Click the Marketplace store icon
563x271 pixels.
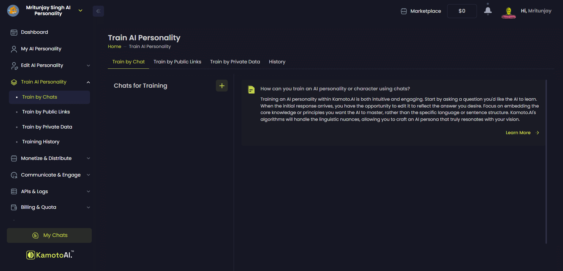click(404, 11)
